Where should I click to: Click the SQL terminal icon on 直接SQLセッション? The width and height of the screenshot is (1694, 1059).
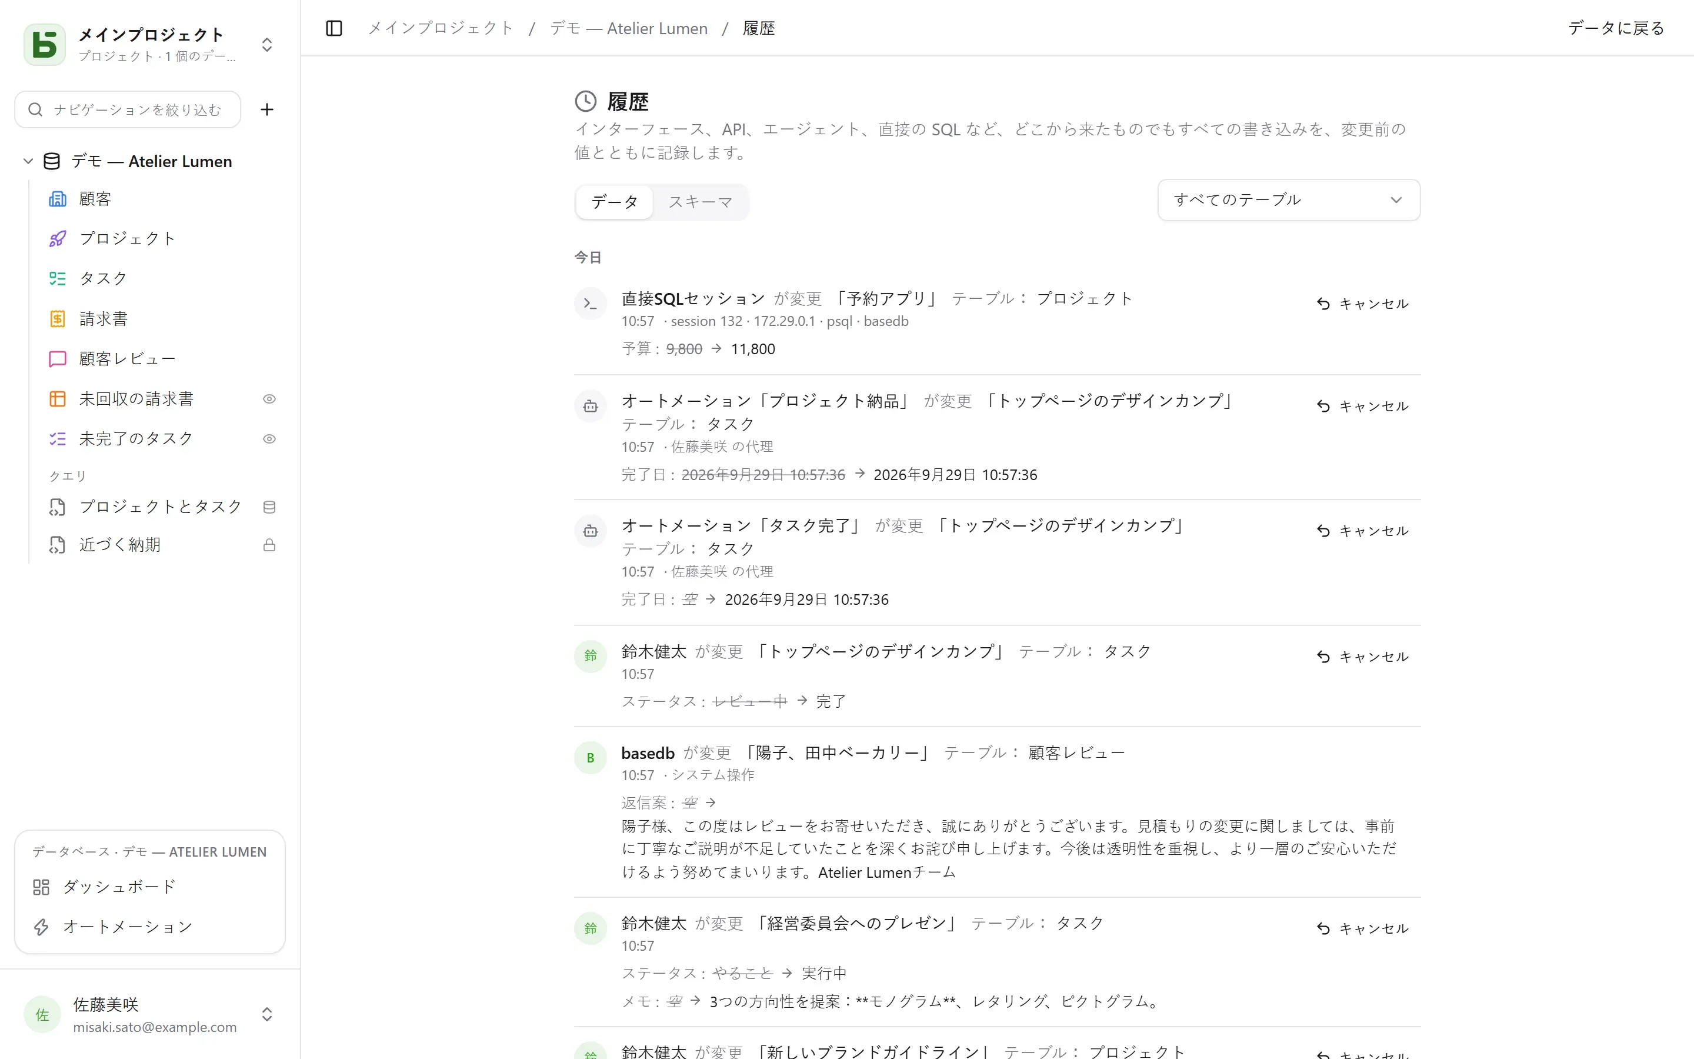point(590,304)
